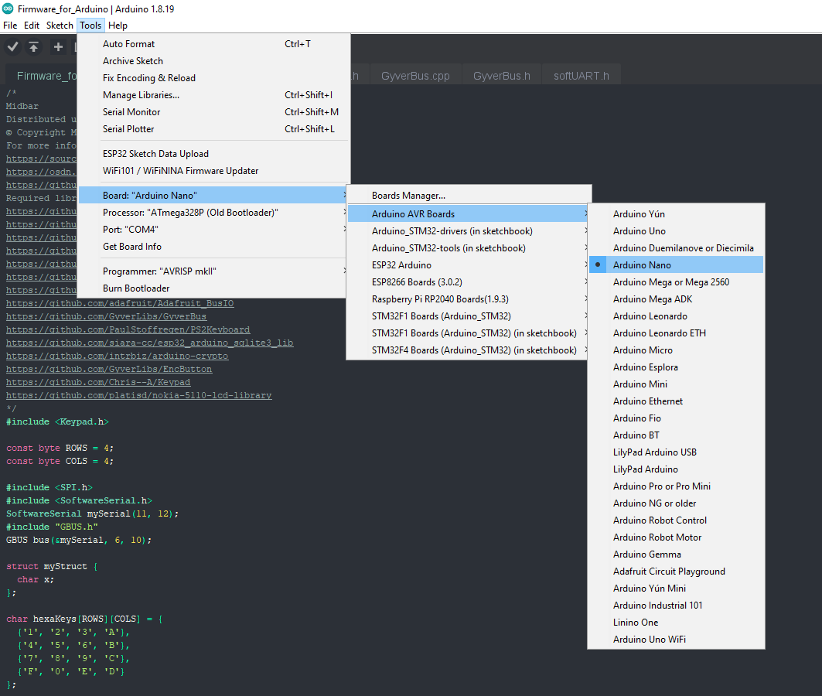The width and height of the screenshot is (822, 696).
Task: Click the New sketch toolbar icon
Action: 58,47
